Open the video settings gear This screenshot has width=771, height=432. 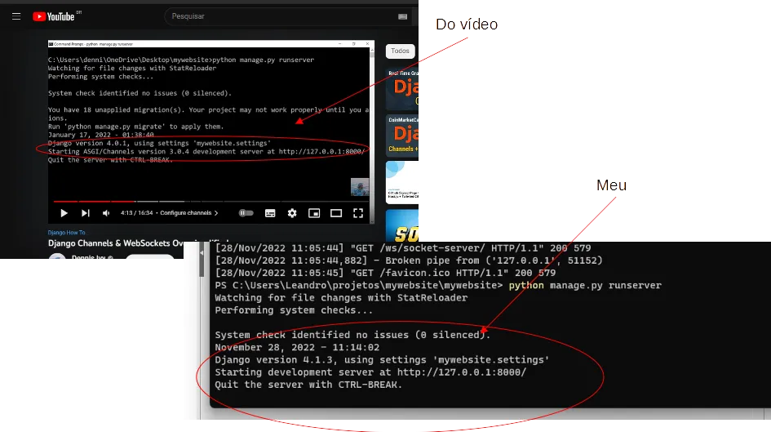tap(292, 213)
